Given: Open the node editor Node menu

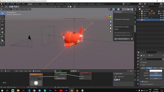Looking at the screenshot, I should 30,71.
